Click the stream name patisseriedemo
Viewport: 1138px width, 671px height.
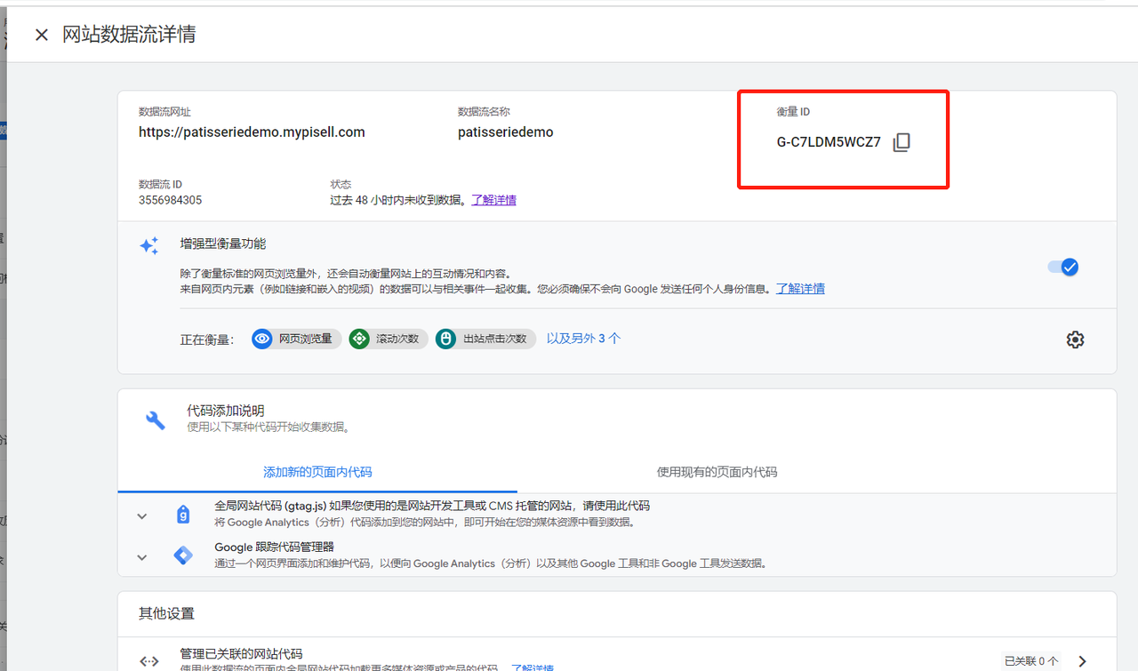pyautogui.click(x=505, y=132)
